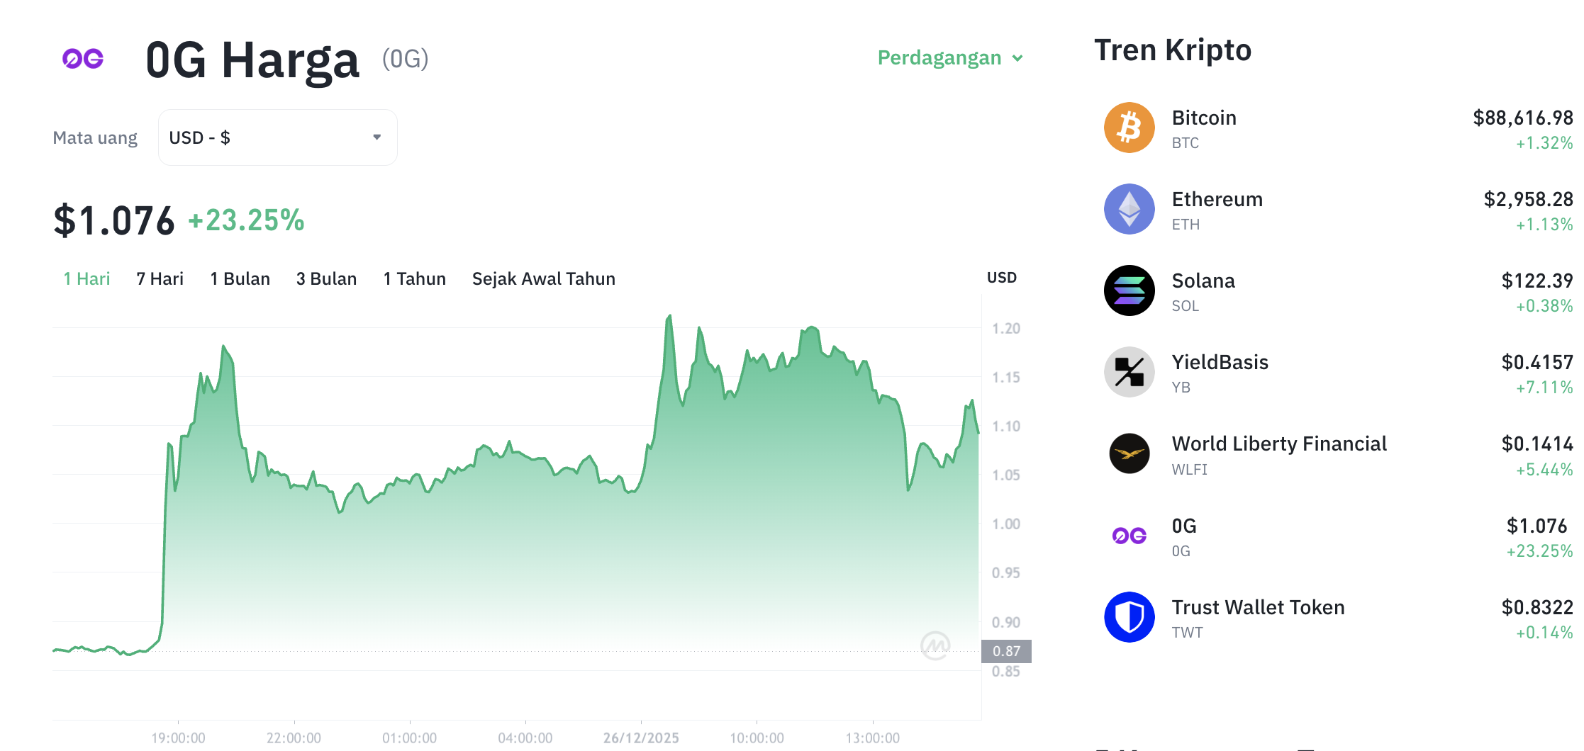Screen dimensions: 1584x751
Task: Click the Solana icon in the trending list
Action: (1129, 290)
